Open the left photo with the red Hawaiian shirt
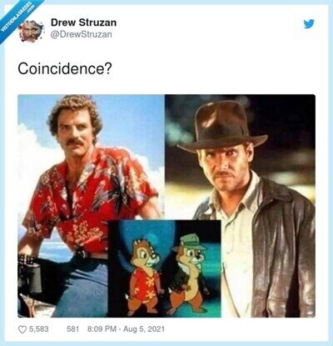Image resolution: width=333 pixels, height=346 pixels. pyautogui.click(x=91, y=206)
